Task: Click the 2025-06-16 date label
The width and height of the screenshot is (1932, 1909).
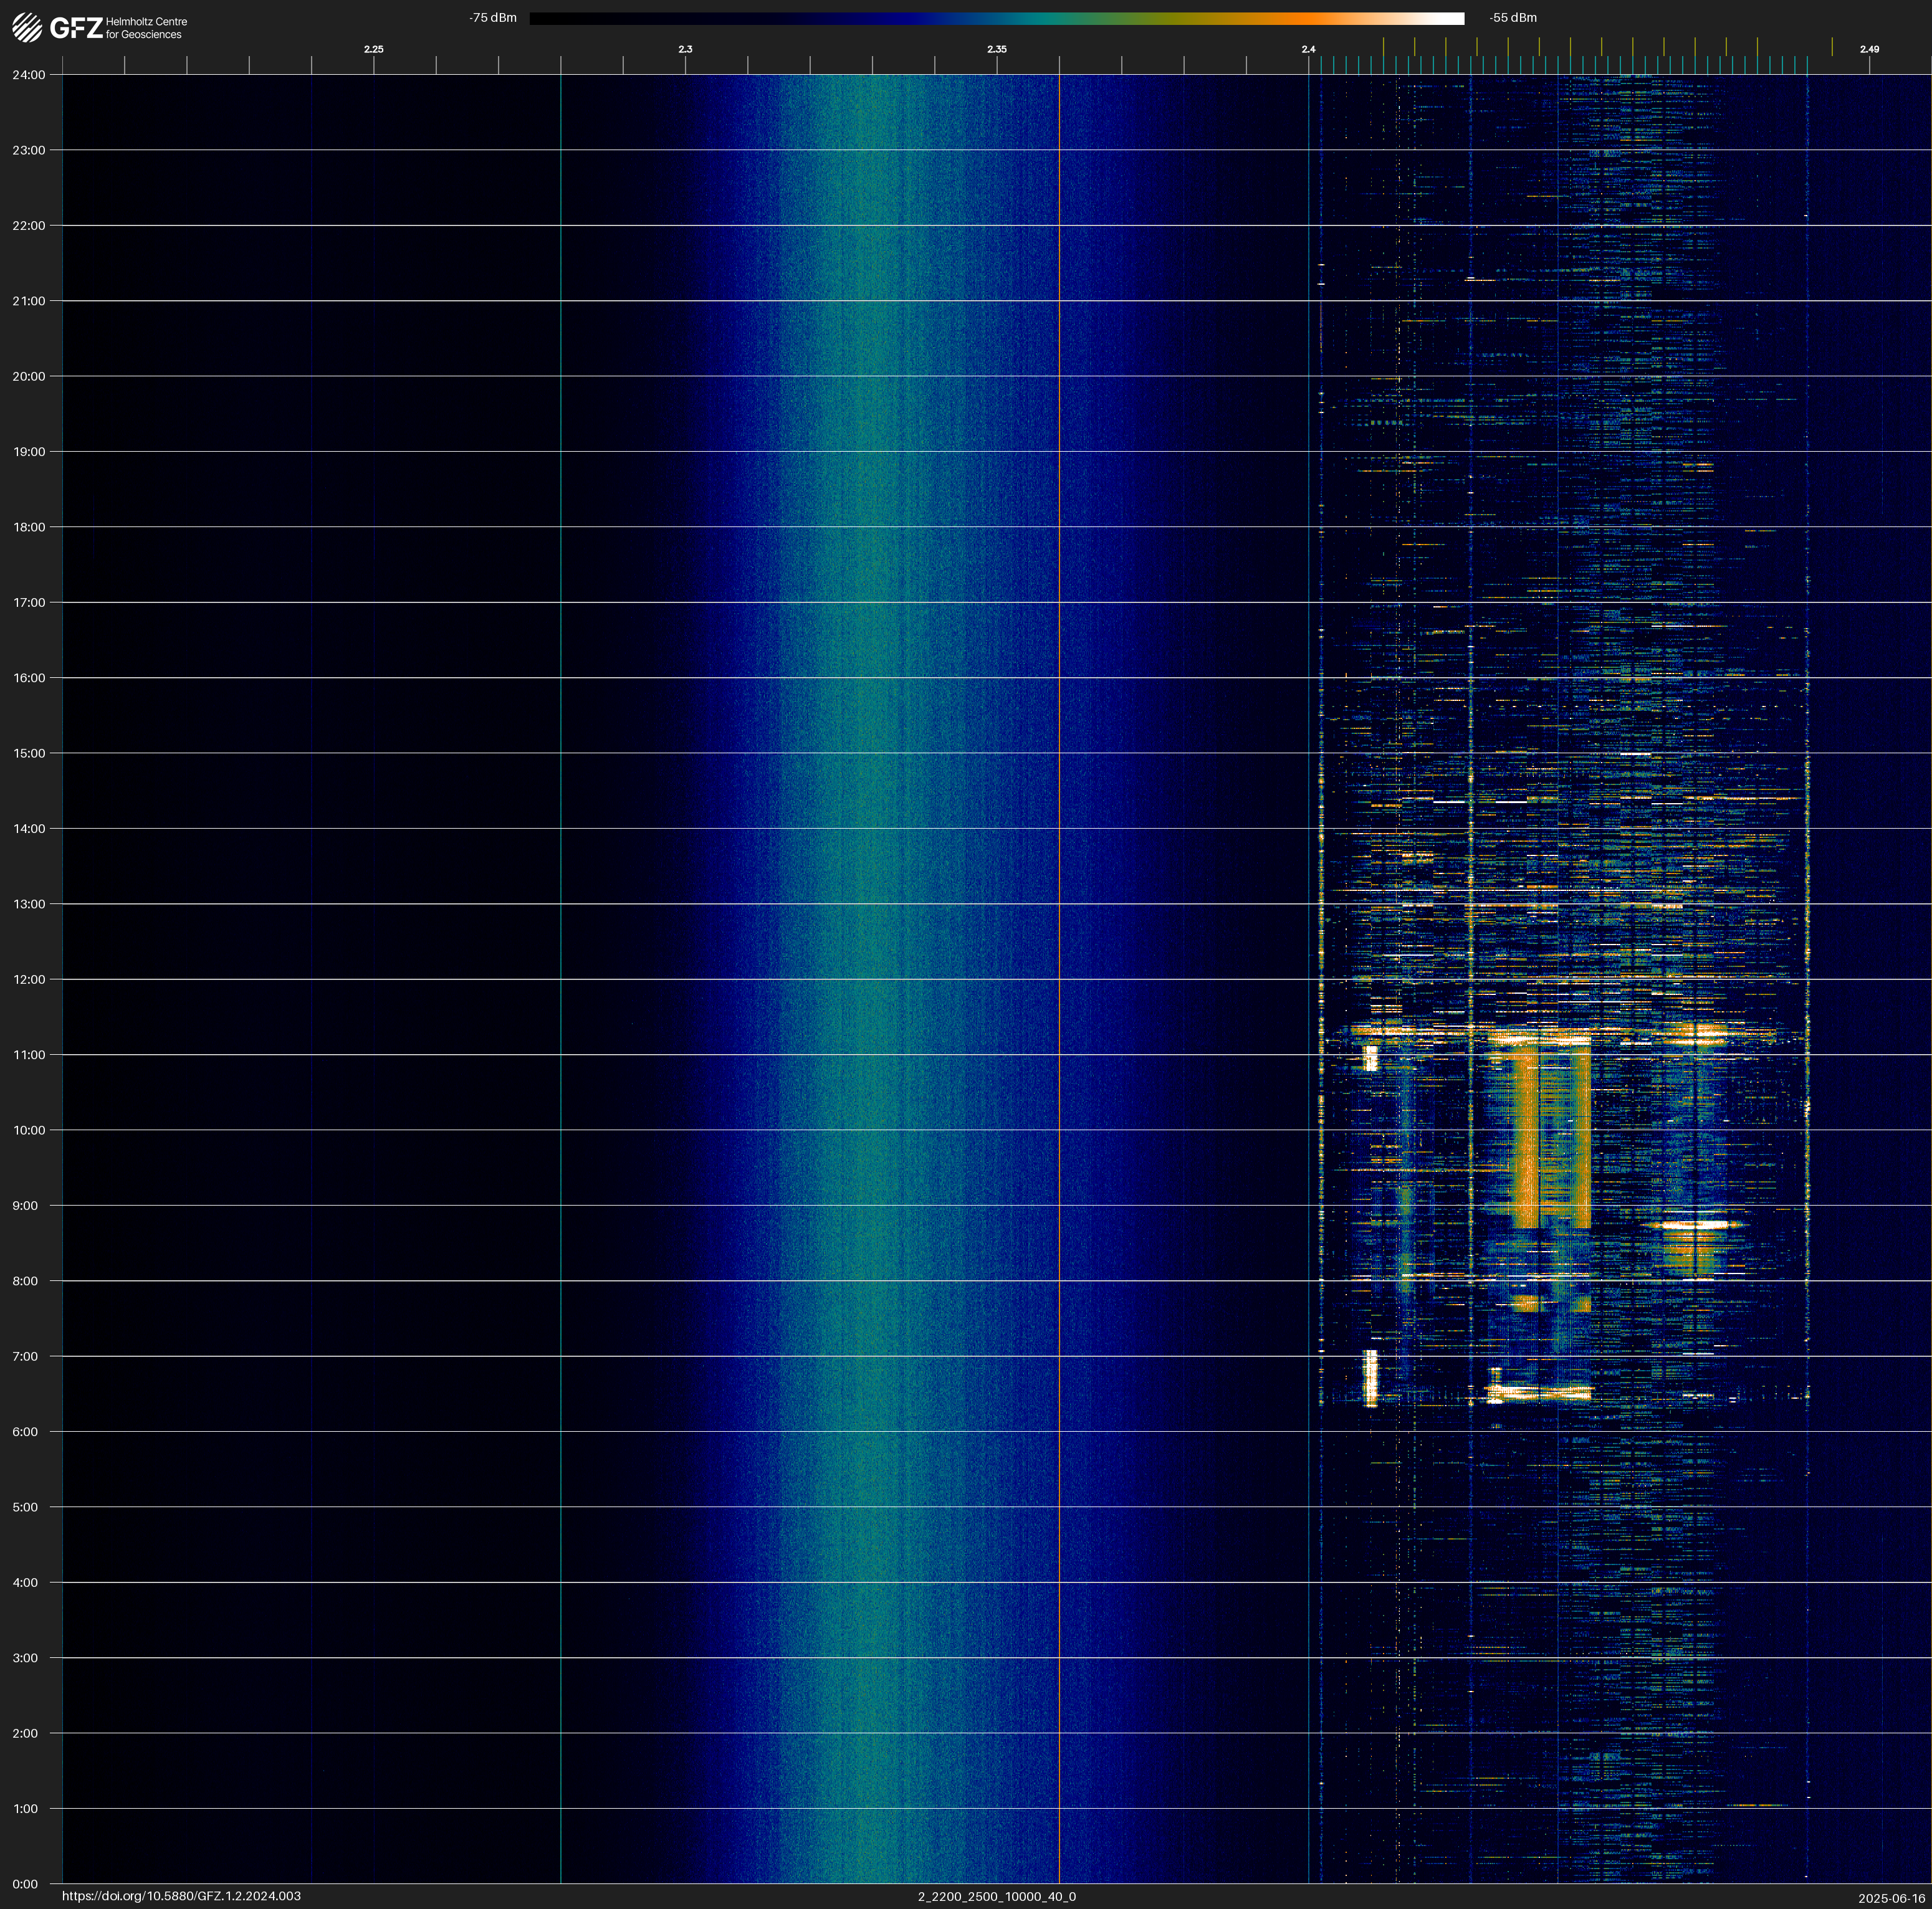Action: [x=1891, y=1898]
